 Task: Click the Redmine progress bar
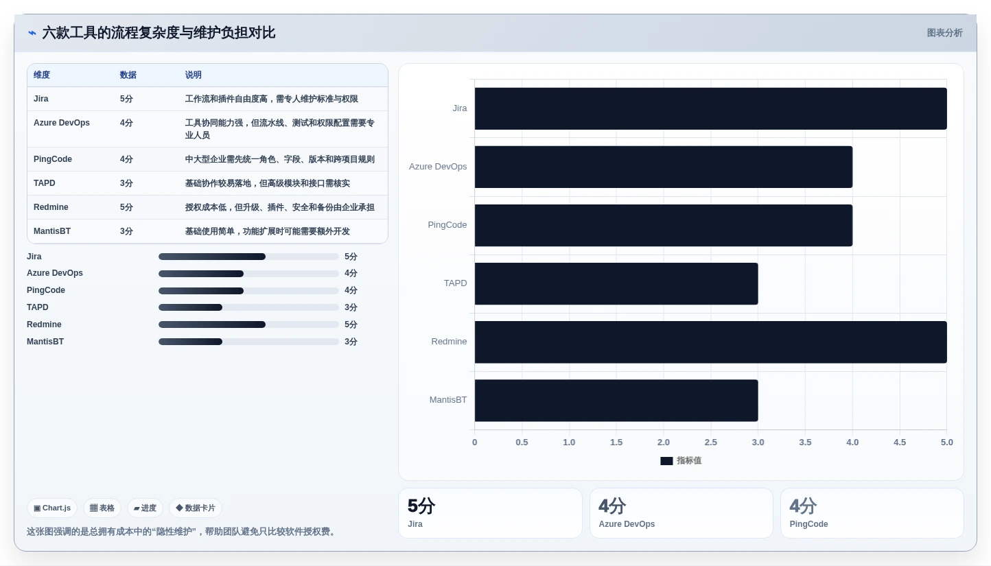248,325
